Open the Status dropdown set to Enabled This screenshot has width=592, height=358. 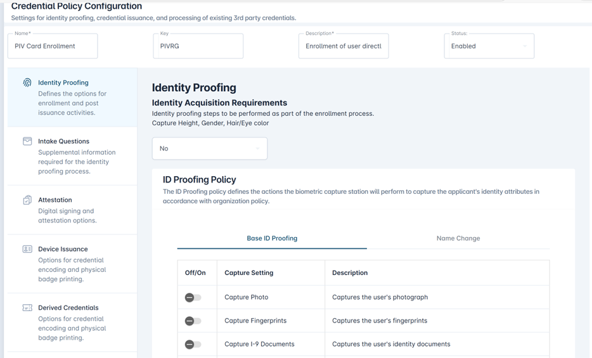pyautogui.click(x=489, y=46)
